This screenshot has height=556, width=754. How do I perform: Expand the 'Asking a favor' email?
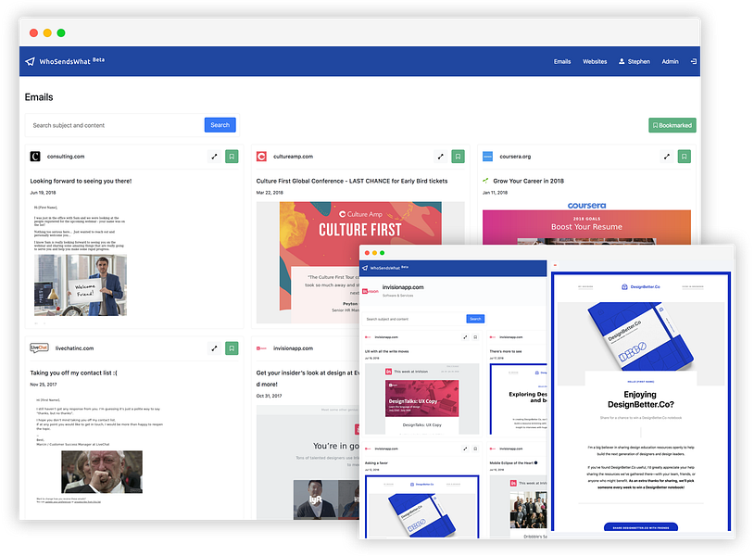(x=465, y=449)
